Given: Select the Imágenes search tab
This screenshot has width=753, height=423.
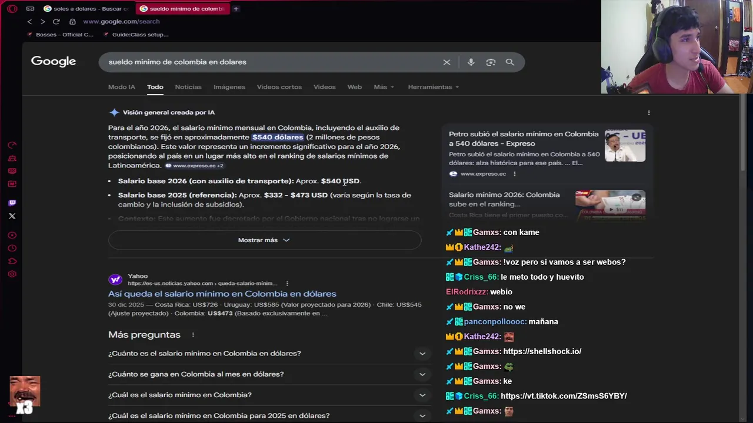Looking at the screenshot, I should 229,87.
